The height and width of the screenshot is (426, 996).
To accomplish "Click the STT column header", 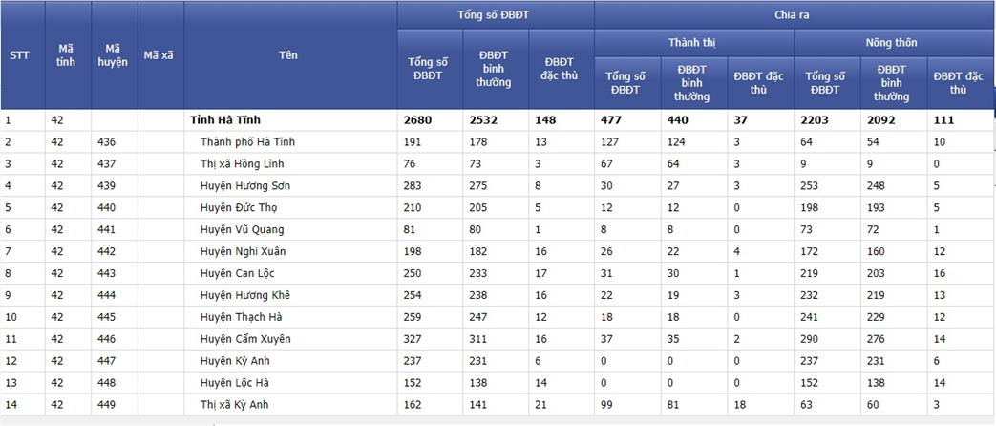I will pos(19,55).
